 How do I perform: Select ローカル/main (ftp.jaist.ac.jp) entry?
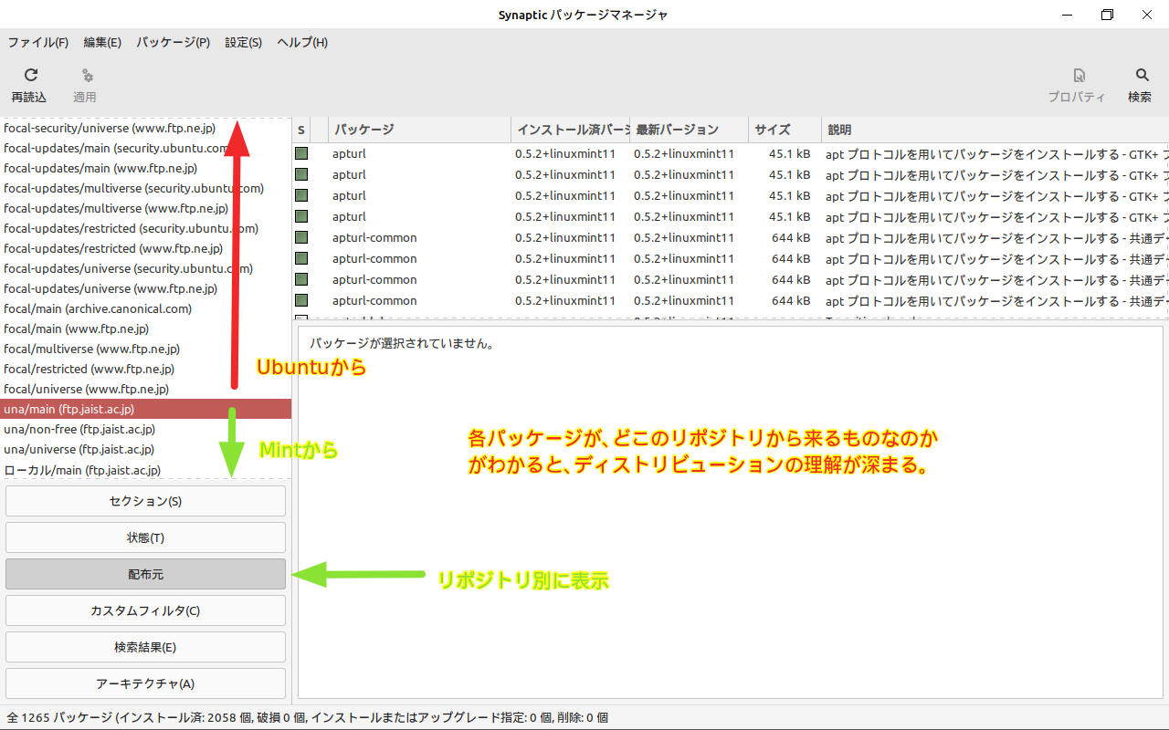tap(146, 470)
